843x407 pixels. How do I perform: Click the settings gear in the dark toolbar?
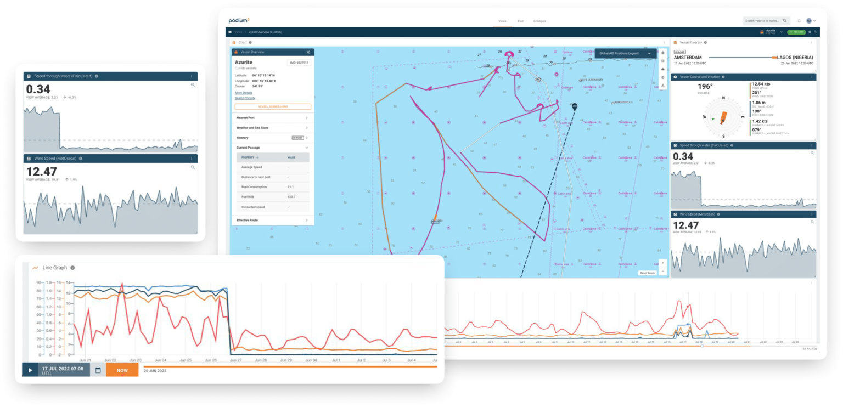(x=810, y=32)
